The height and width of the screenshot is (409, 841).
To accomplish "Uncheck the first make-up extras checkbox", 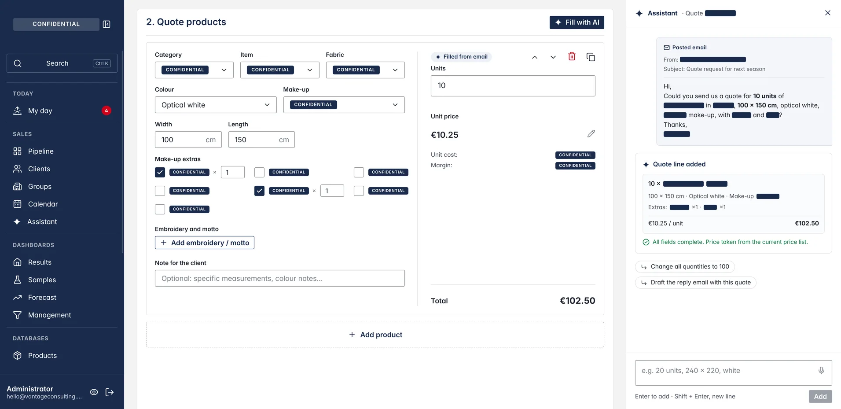I will click(x=160, y=172).
